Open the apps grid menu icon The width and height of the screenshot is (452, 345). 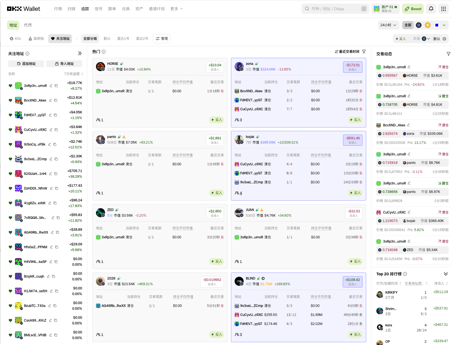tap(443, 9)
